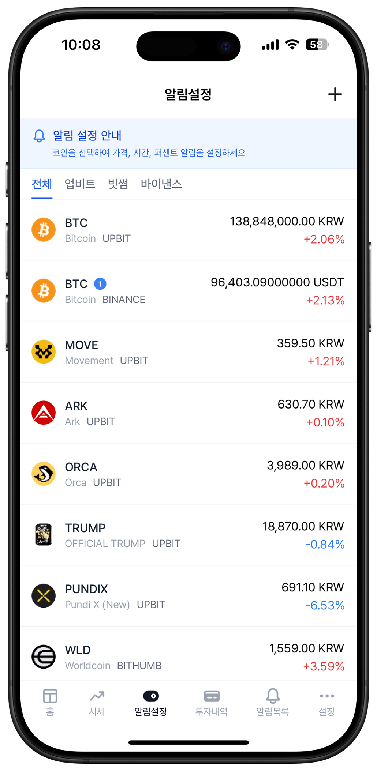Open the 홈 tab icon
The width and height of the screenshot is (377, 771).
coord(50,696)
